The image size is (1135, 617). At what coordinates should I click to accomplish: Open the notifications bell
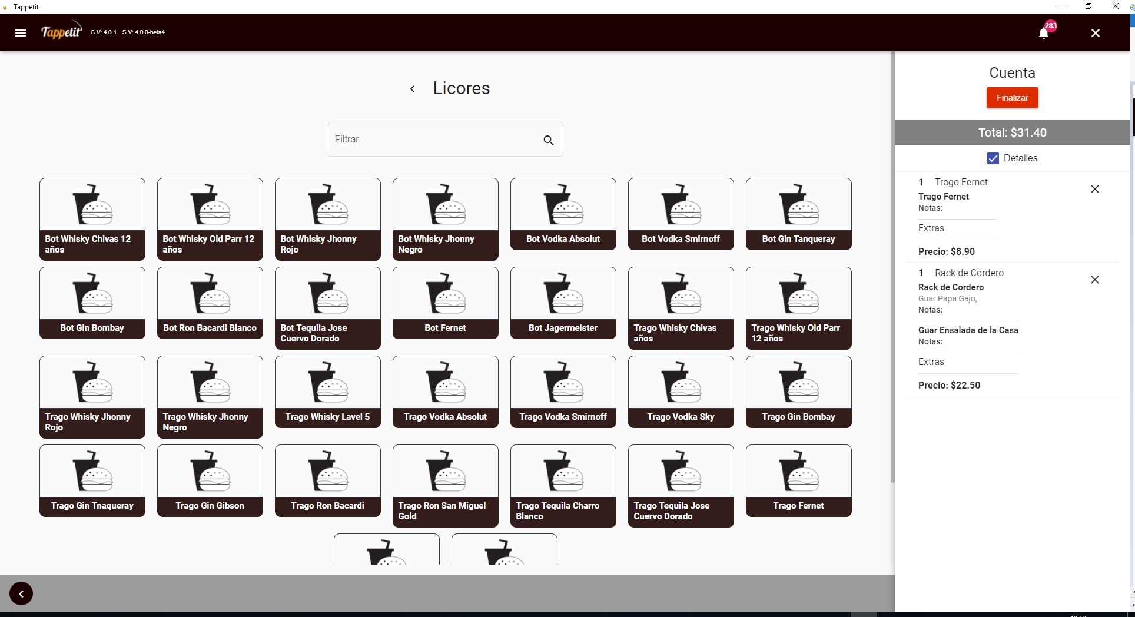[1044, 32]
